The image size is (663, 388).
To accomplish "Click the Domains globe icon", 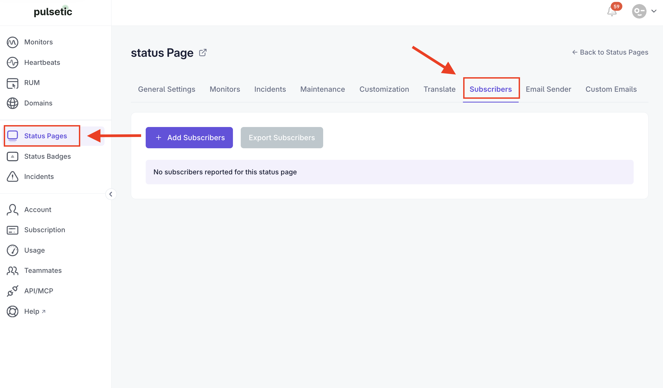I will [12, 103].
